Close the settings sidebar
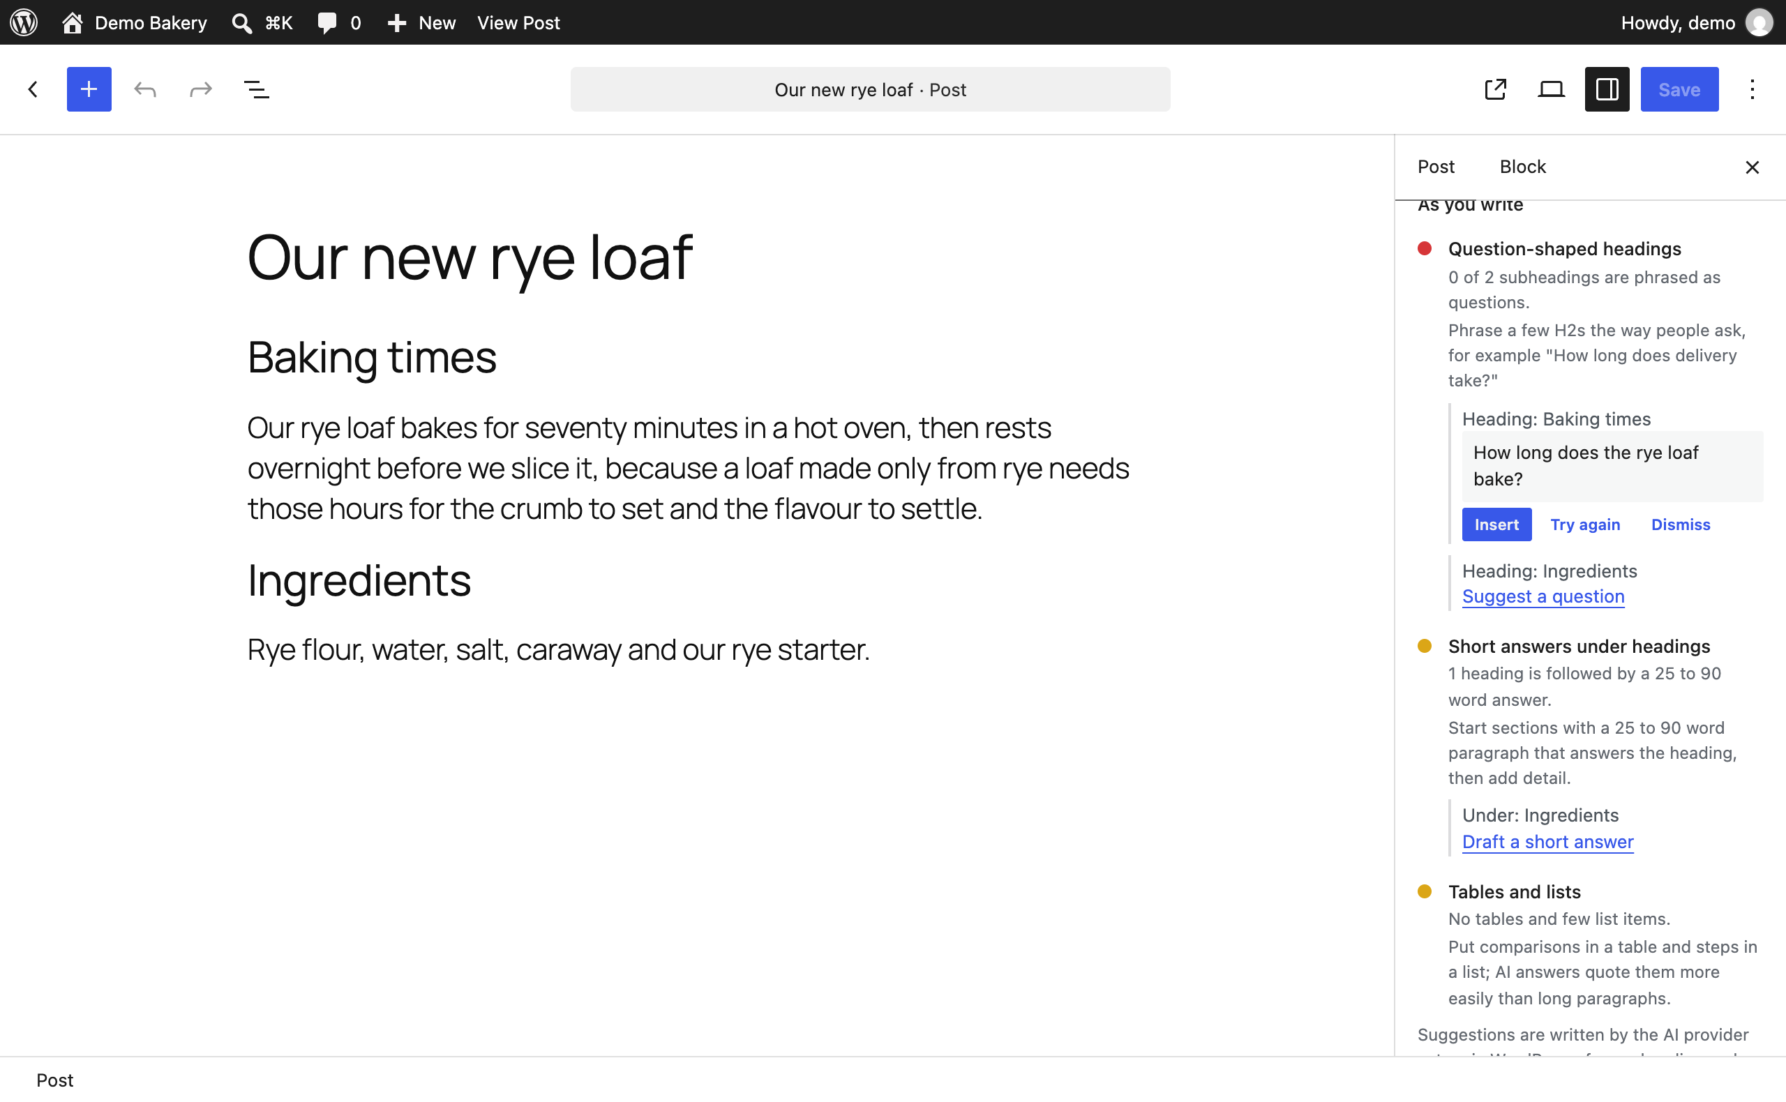1786x1102 pixels. point(1752,167)
